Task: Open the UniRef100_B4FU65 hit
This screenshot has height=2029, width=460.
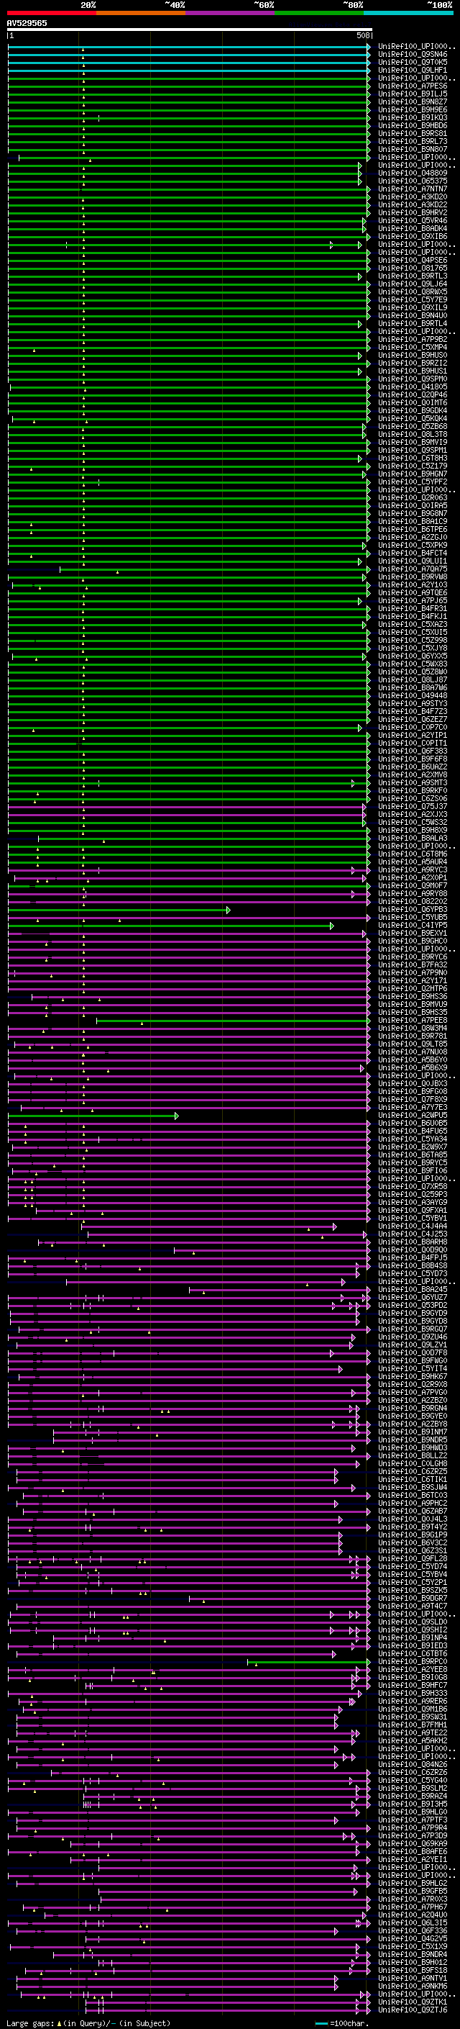Action: [x=413, y=1131]
